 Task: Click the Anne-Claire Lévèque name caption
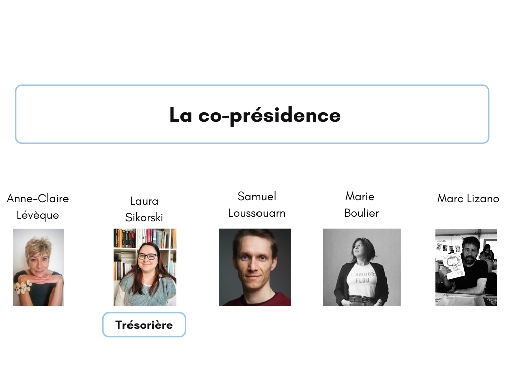click(x=38, y=207)
